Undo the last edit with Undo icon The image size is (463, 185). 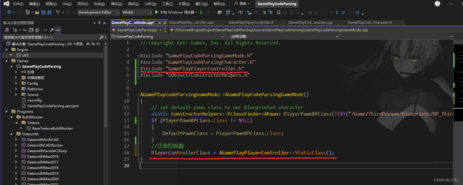[58, 12]
